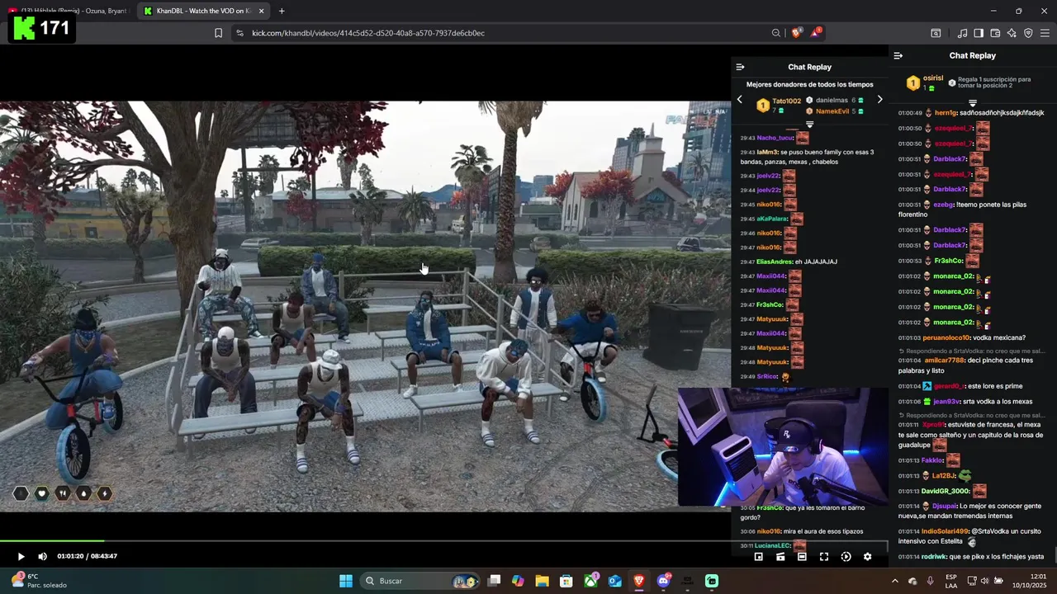Image resolution: width=1057 pixels, height=594 pixels.
Task: Collapse the right Chat Replay panel
Action: tap(898, 55)
